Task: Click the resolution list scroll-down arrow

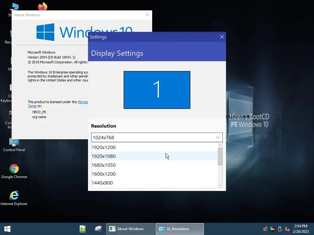Action: [x=220, y=185]
